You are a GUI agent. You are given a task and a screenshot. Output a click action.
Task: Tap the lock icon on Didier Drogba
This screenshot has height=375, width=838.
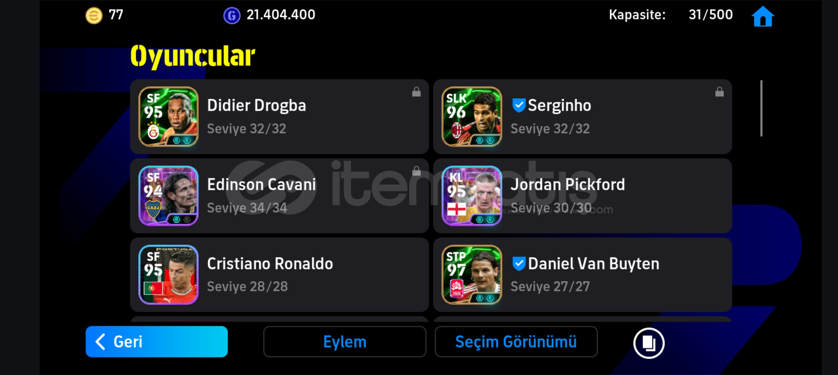coord(416,92)
